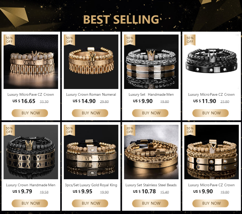Image resolution: width=242 pixels, height=214 pixels.
Task: Open the Luxury Set Stainless Steel Beads title link
Action: tap(151, 185)
